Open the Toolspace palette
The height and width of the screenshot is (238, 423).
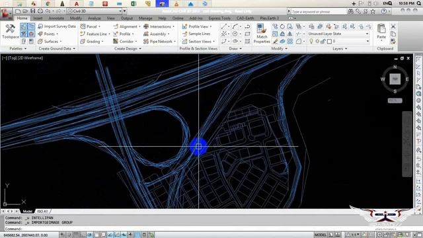pos(11,31)
